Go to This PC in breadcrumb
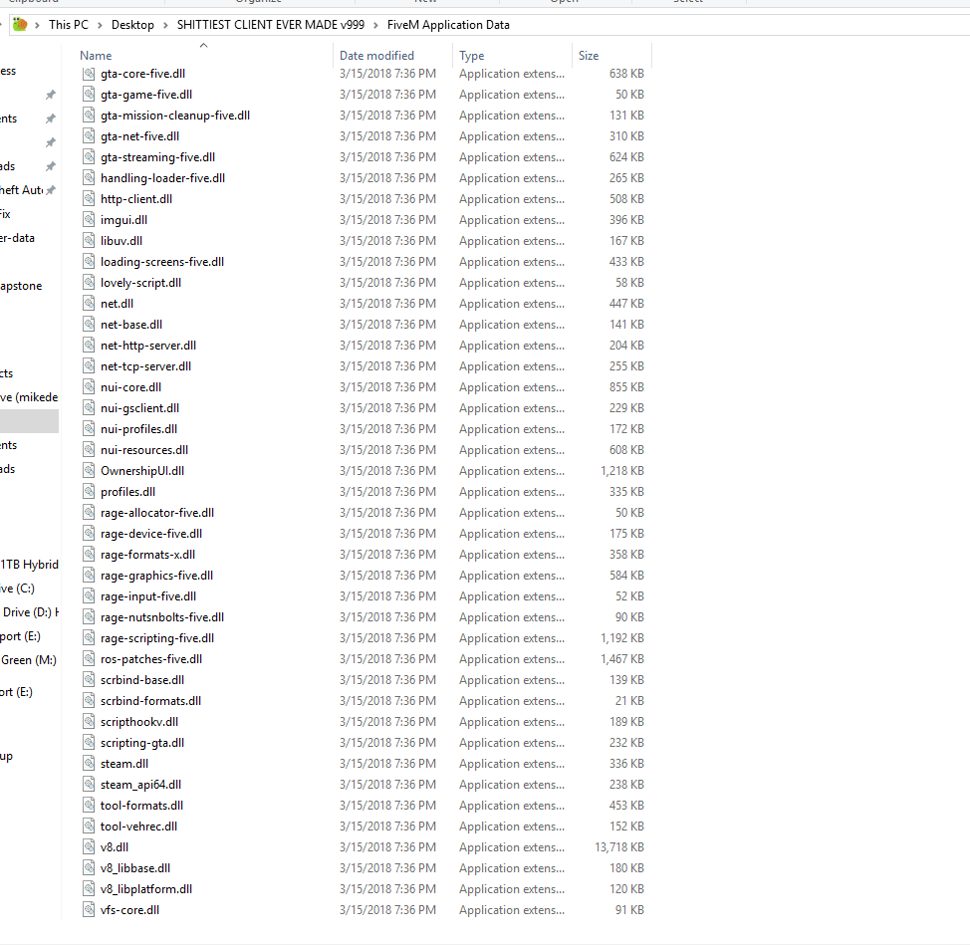This screenshot has height=945, width=970. [69, 25]
